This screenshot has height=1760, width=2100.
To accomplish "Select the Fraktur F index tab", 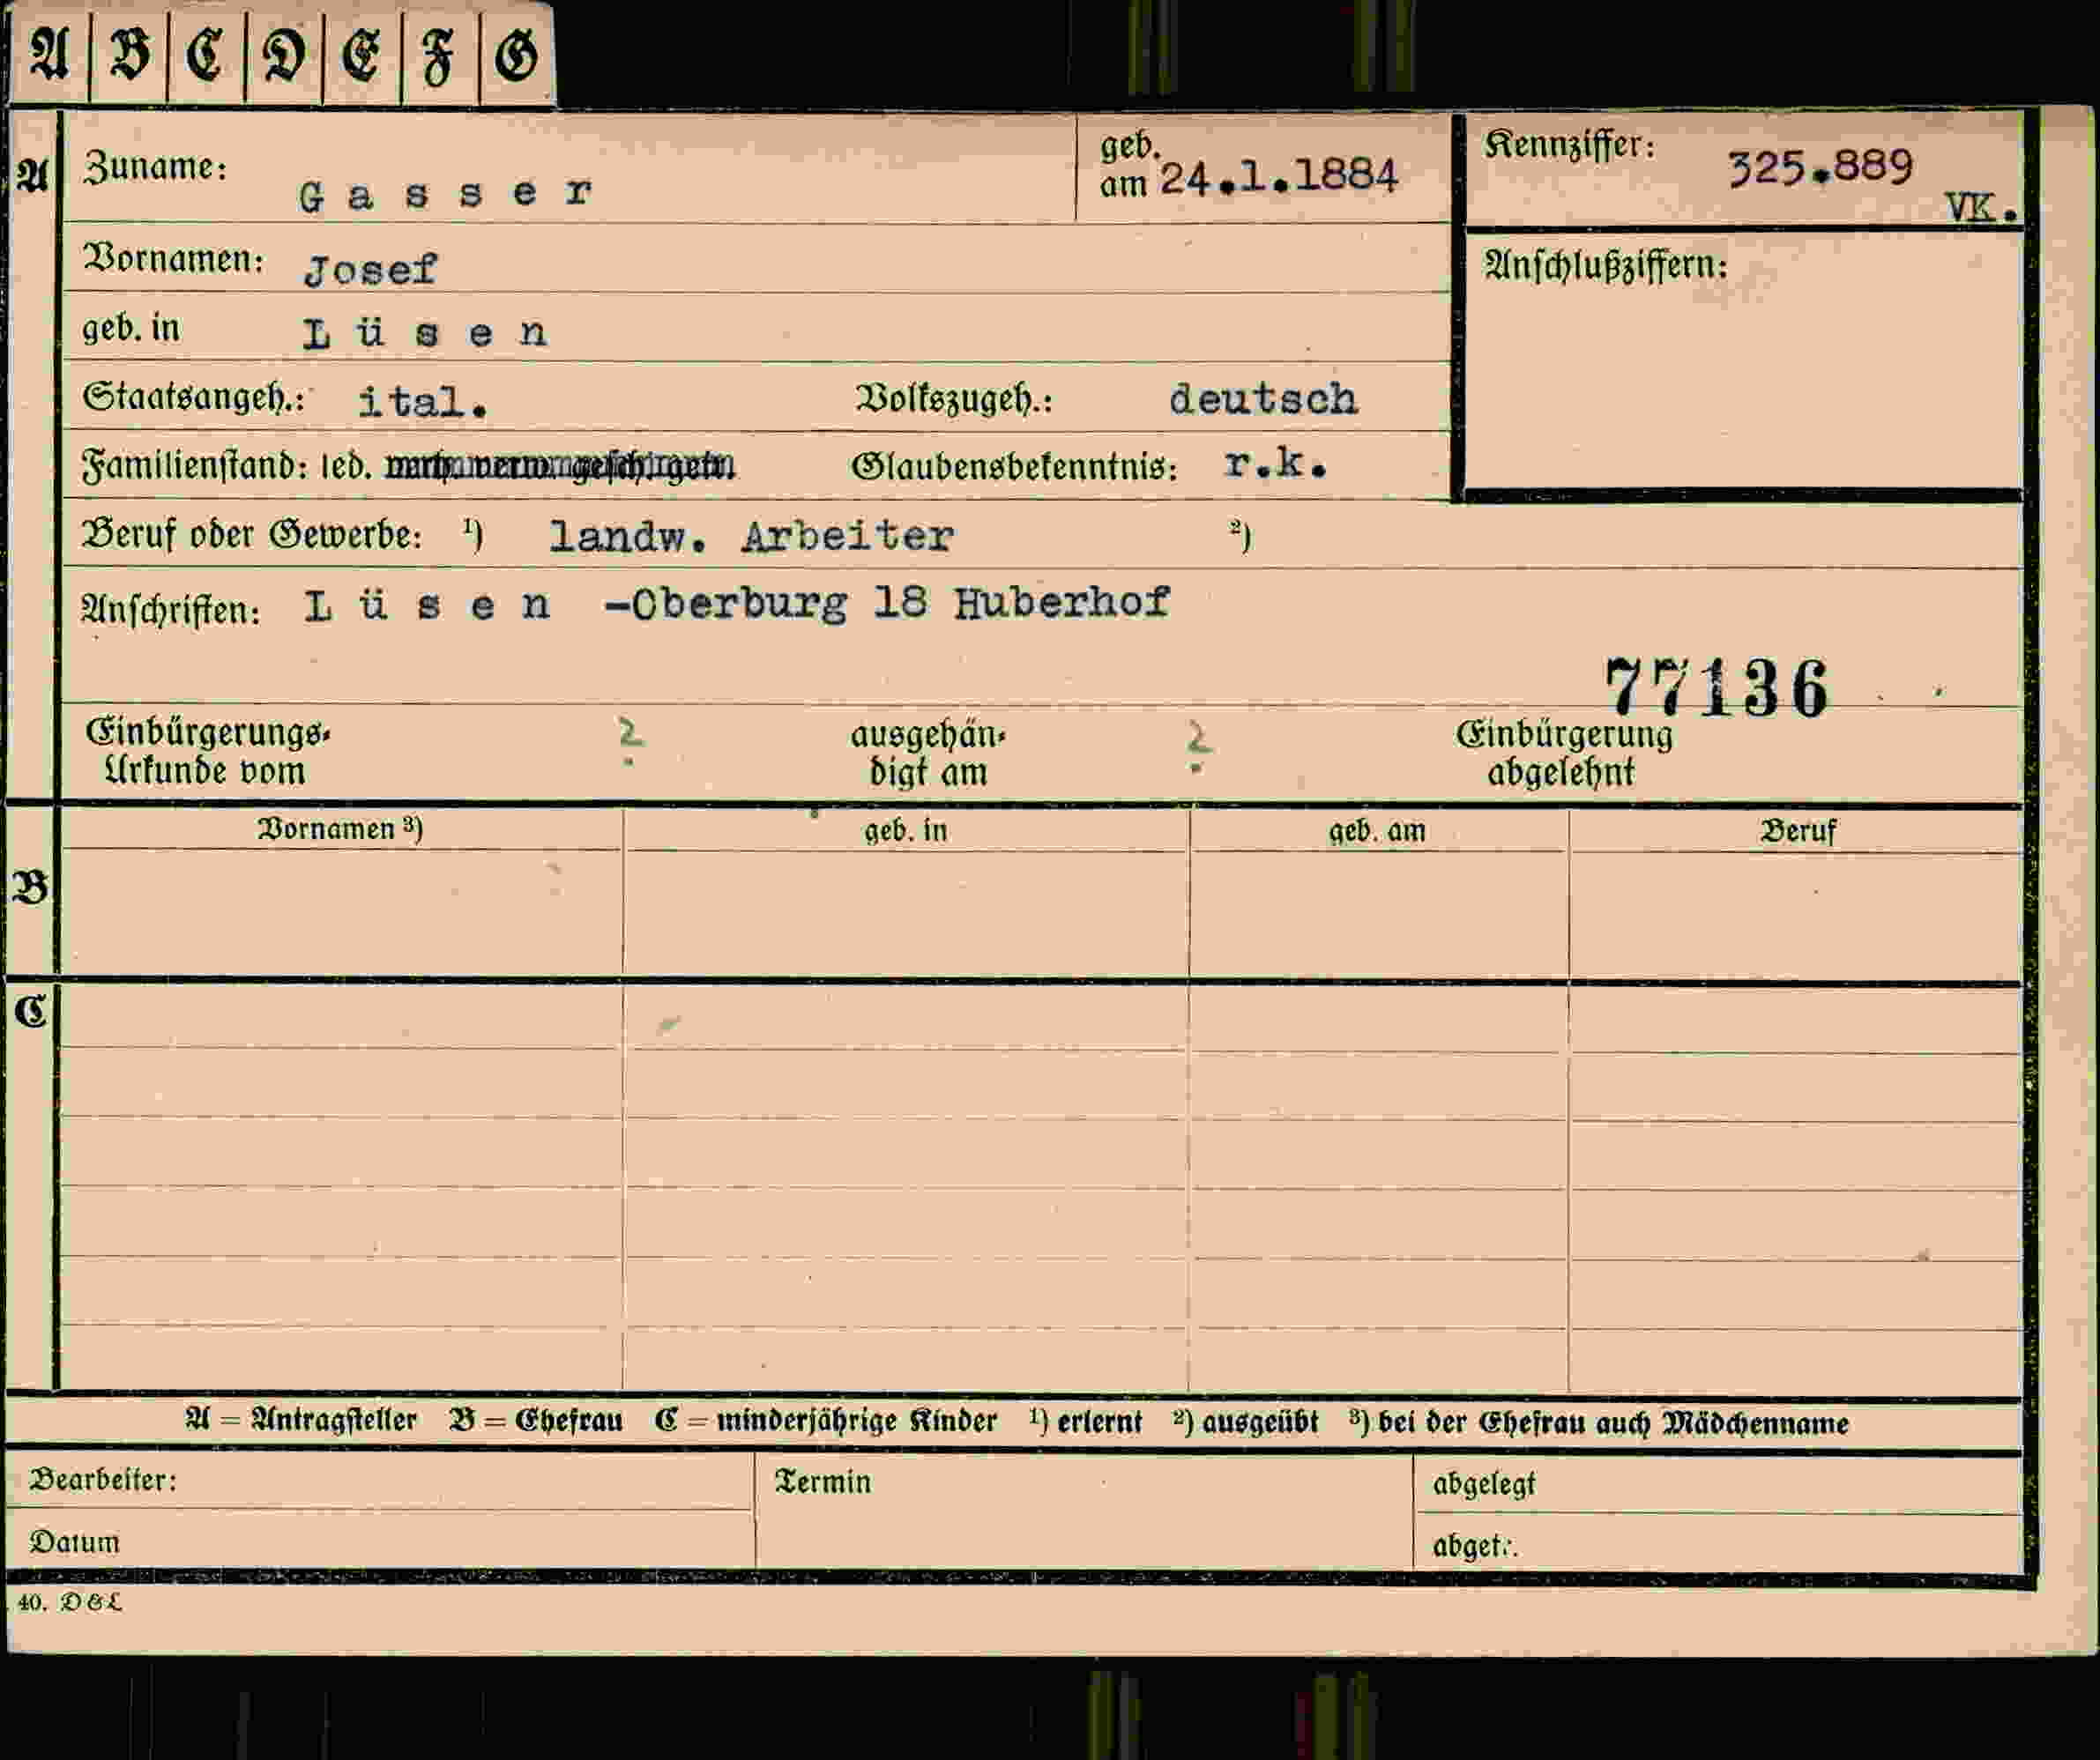I will pyautogui.click(x=440, y=54).
